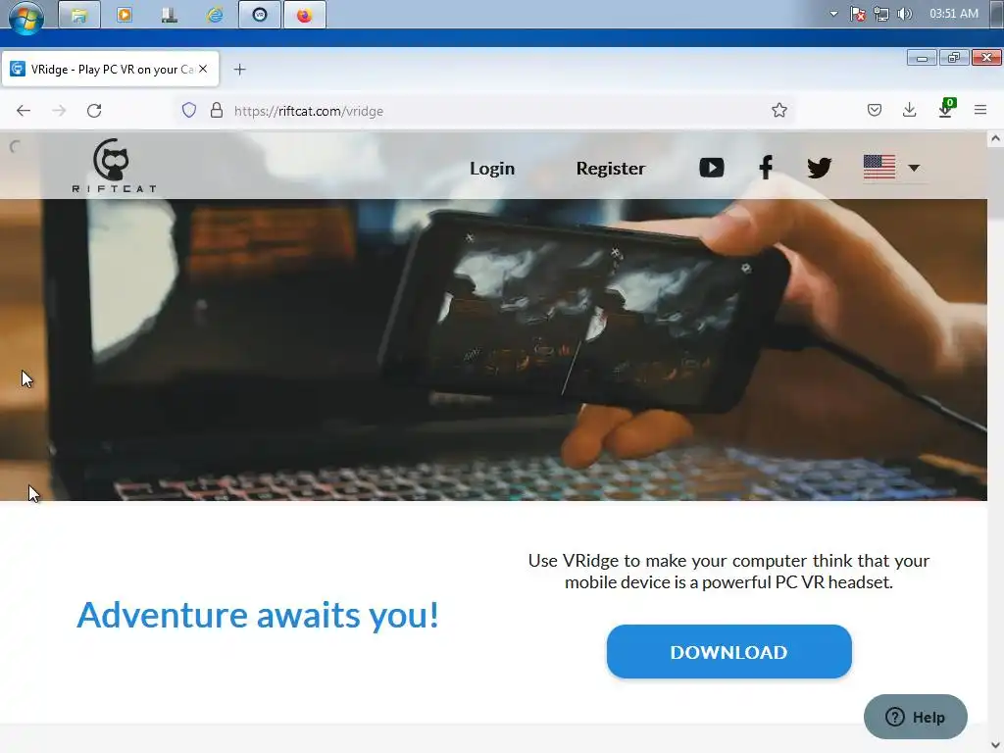Click the US flag language icon
1004x753 pixels.
point(879,168)
